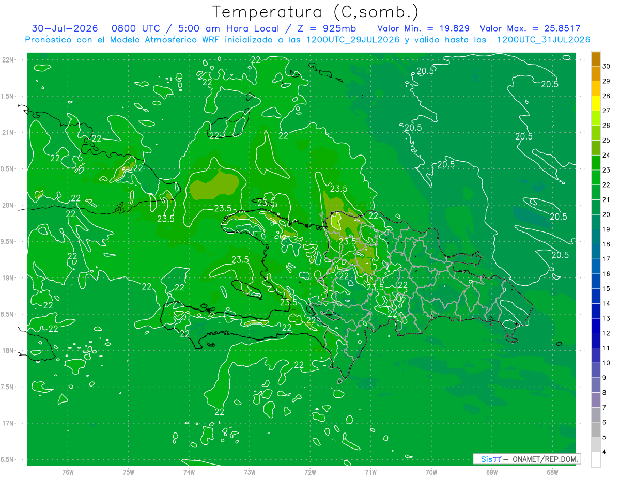
Task: Click the "75W" longitude axis label
Action: 128,472
